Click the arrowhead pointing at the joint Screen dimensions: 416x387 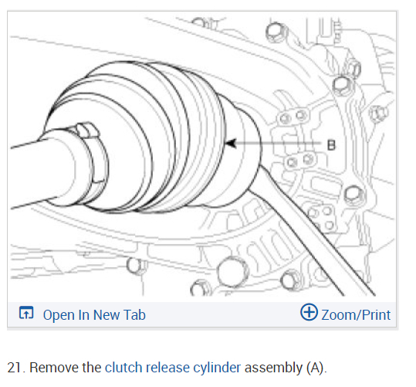pyautogui.click(x=231, y=144)
